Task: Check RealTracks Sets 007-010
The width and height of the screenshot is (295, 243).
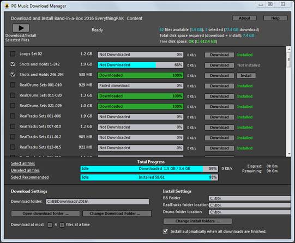Action: click(x=13, y=126)
